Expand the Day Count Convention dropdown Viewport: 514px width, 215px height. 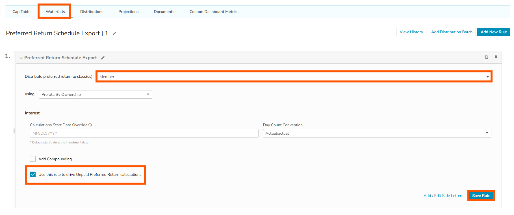pos(377,133)
